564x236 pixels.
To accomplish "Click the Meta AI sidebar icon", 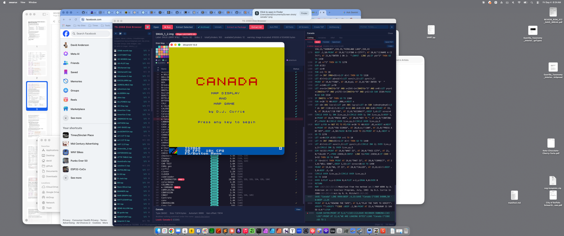I will tap(66, 54).
